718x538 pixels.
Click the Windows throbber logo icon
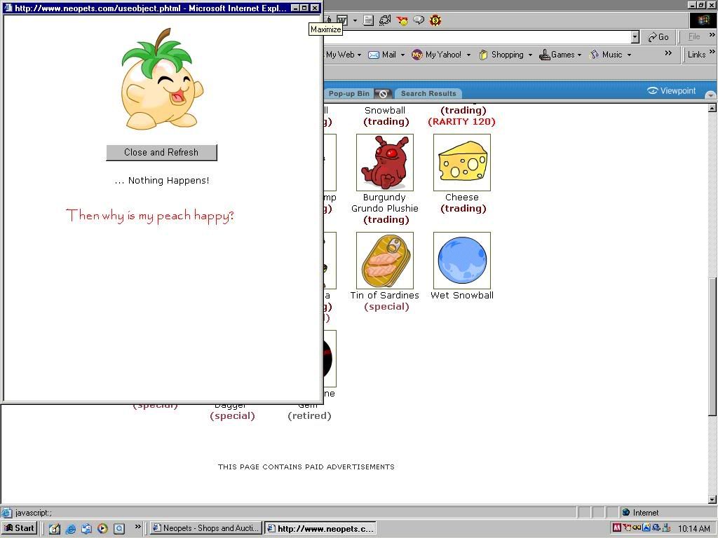[703, 20]
